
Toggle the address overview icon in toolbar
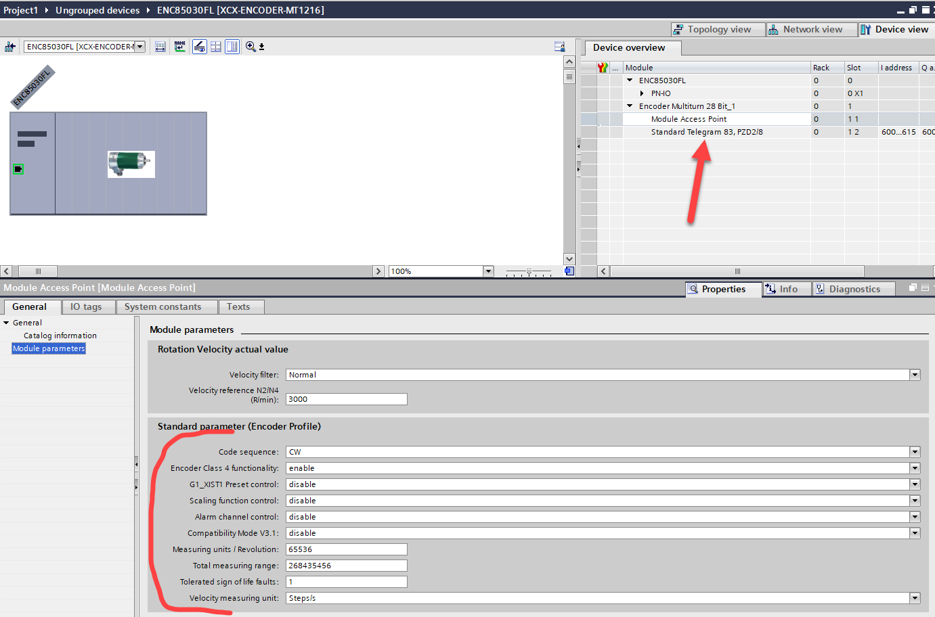(x=160, y=47)
